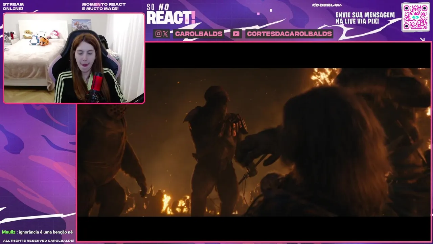
Task: Click the SÓ NO REACT! logo
Action: point(171,14)
